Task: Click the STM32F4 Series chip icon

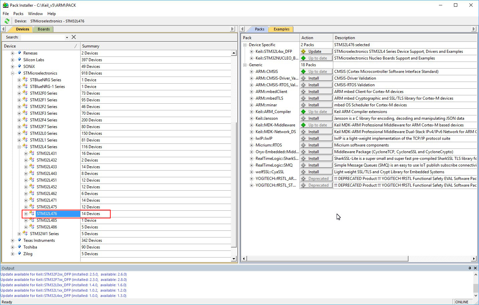Action: coord(25,120)
